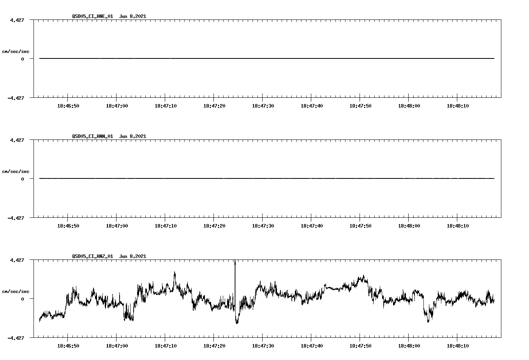The image size is (529, 360).
Task: Click the -4.427 lower limit on HNN axis
Action: [x=16, y=218]
